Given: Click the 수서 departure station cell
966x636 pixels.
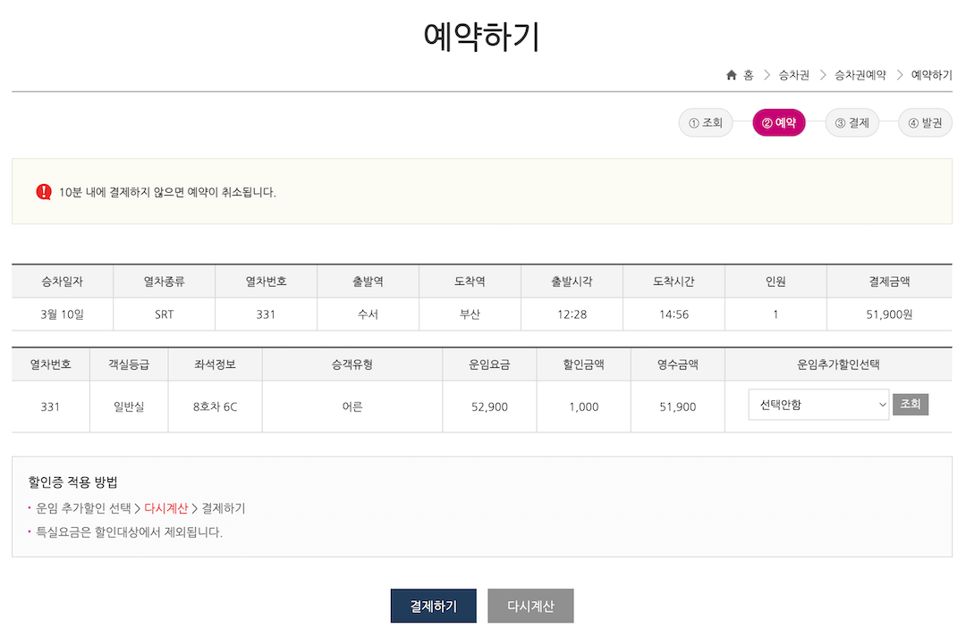Looking at the screenshot, I should [368, 314].
